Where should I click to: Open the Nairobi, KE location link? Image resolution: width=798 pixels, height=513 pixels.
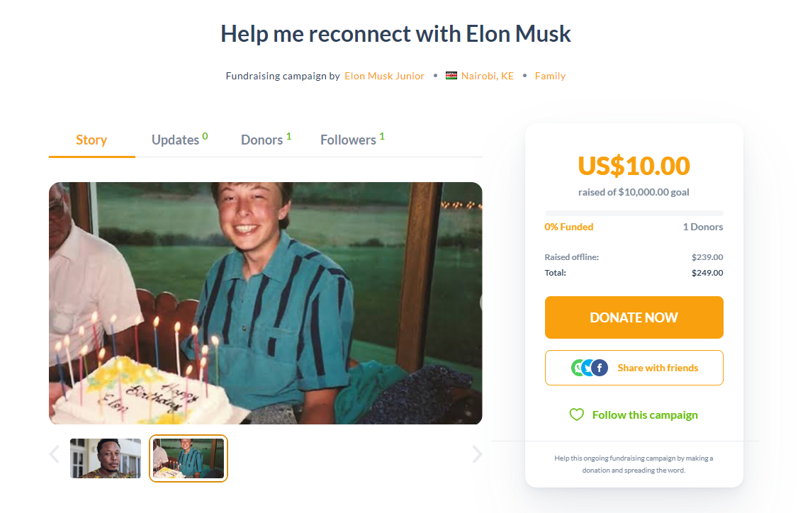click(487, 76)
